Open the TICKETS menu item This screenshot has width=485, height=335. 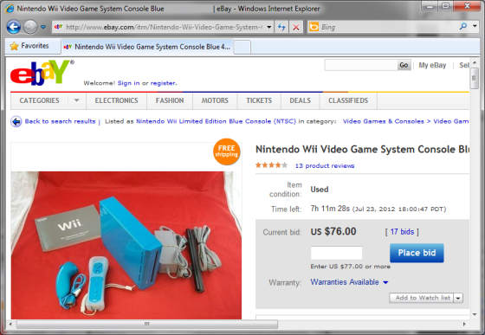tap(259, 100)
